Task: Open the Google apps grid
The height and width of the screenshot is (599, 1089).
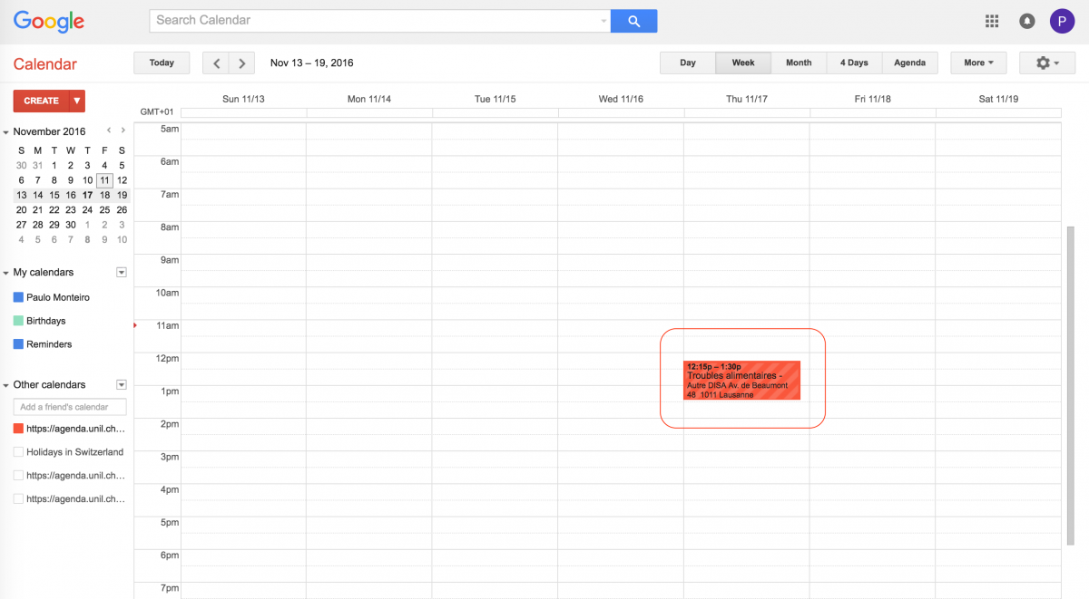Action: (x=992, y=21)
